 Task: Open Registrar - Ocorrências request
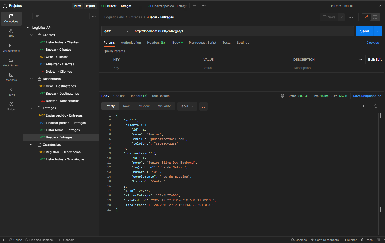[63, 152]
